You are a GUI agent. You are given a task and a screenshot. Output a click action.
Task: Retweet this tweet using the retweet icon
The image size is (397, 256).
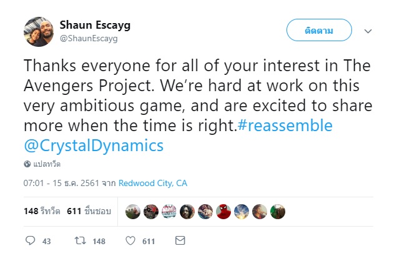tap(80, 240)
